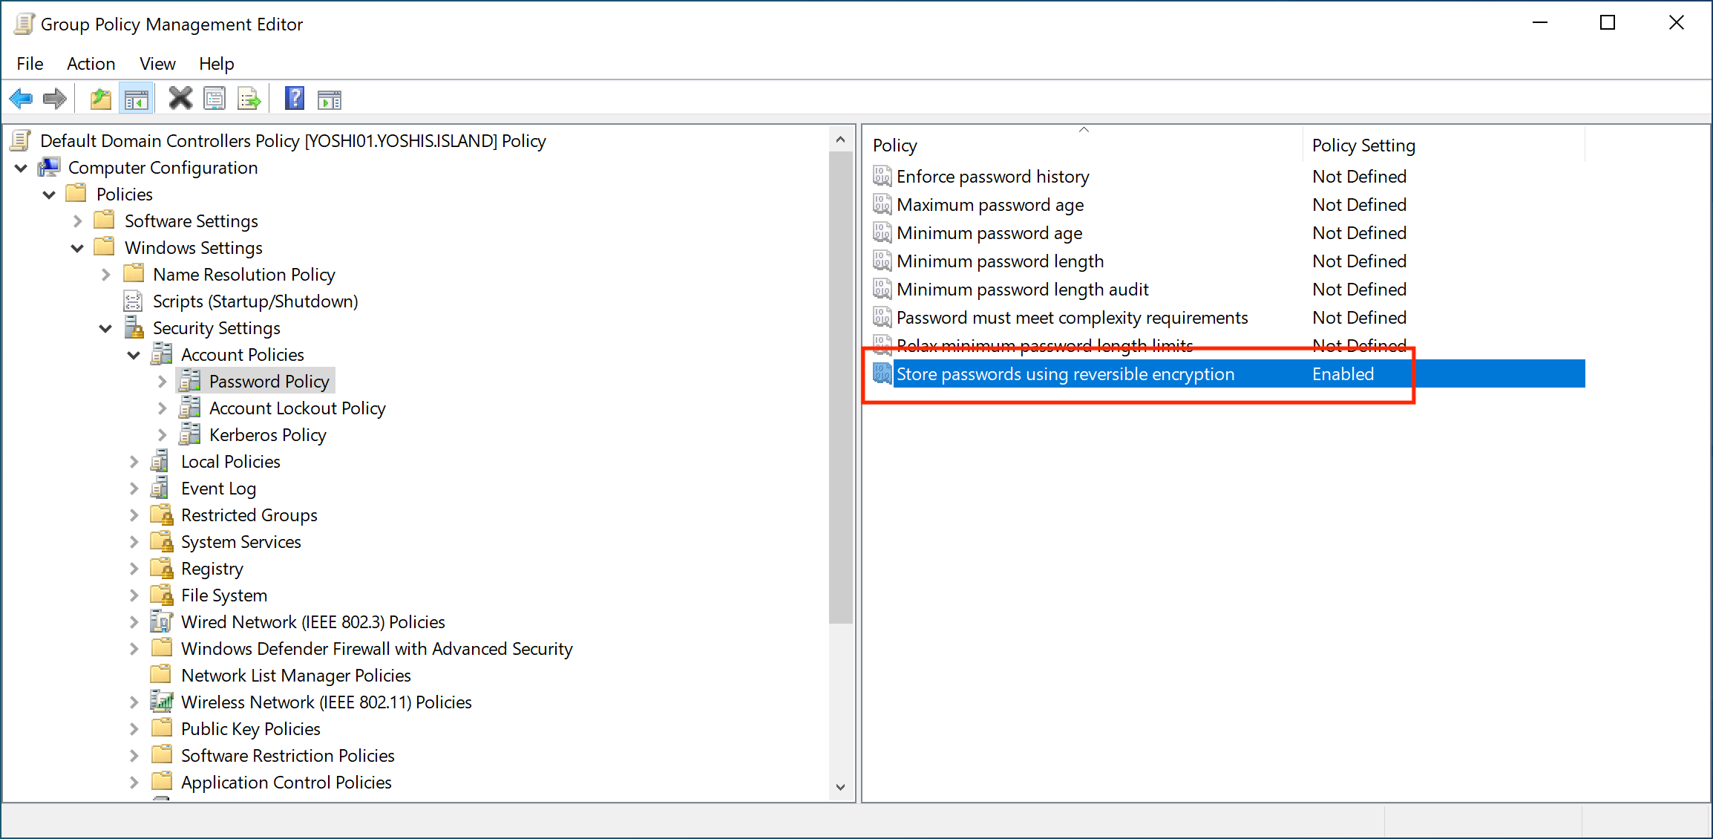The image size is (1713, 839).
Task: Click the tree pane scroll-down arrow
Action: tap(840, 787)
